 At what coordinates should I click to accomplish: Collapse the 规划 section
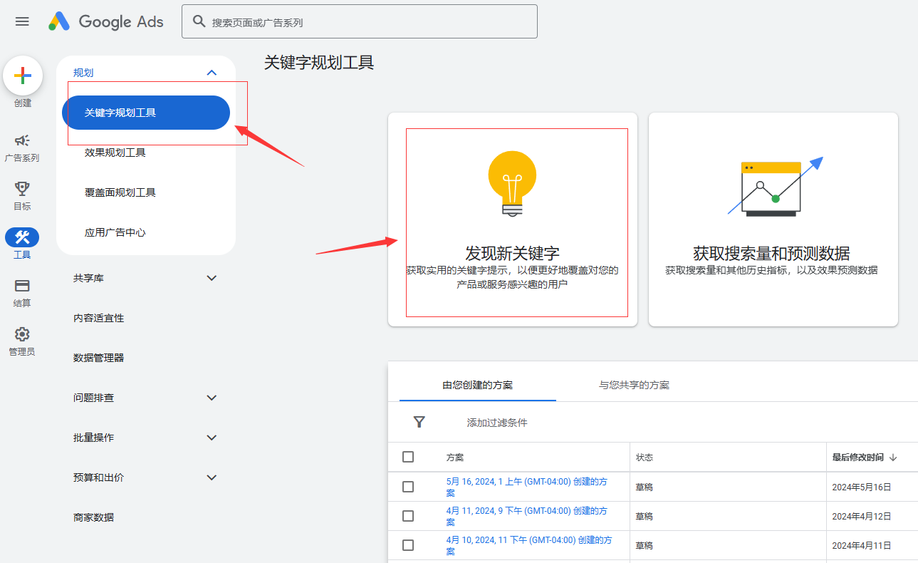click(x=211, y=72)
